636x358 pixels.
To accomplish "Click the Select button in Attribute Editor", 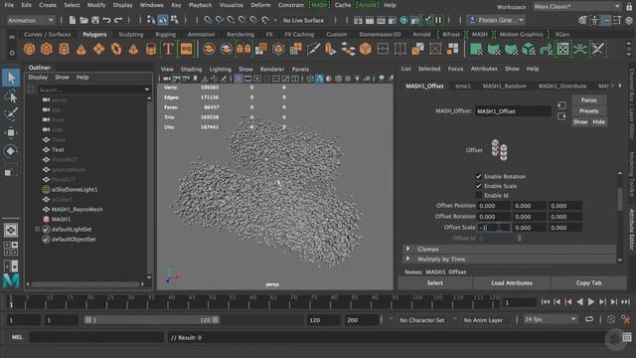I will point(435,282).
